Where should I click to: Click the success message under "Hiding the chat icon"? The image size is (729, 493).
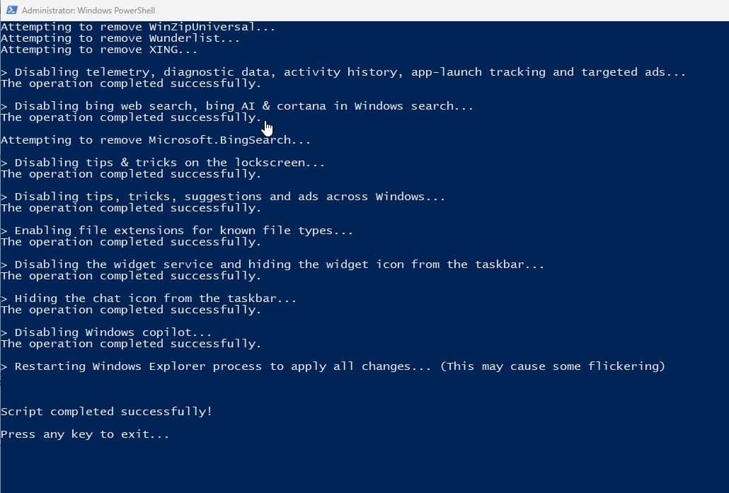point(131,310)
